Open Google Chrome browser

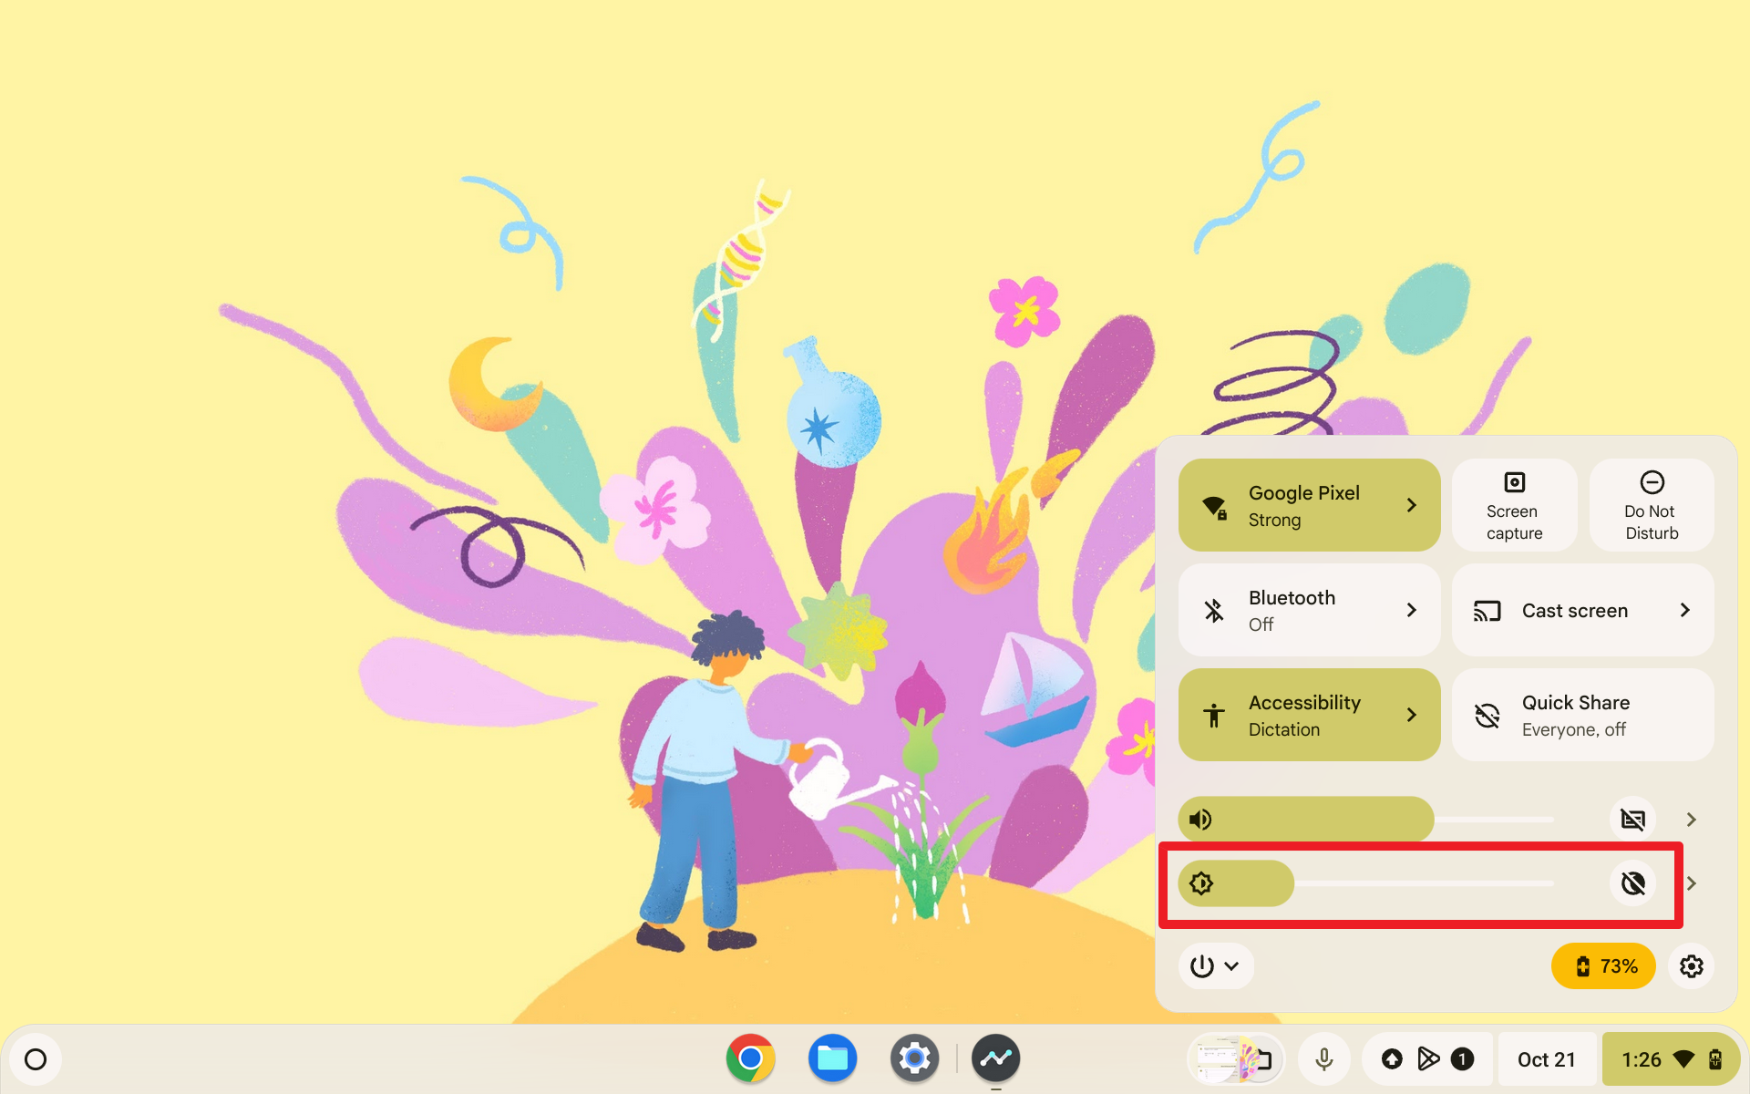point(748,1058)
